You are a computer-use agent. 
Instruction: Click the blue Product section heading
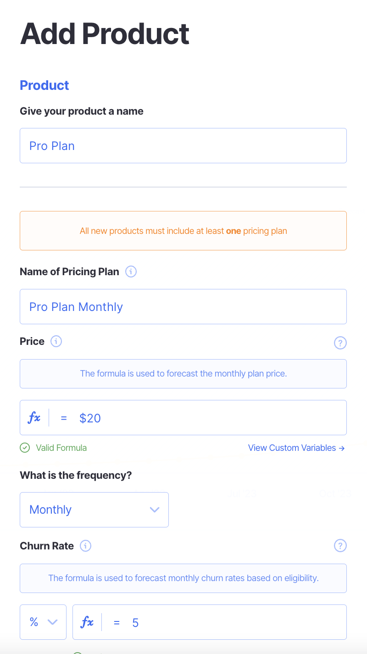(44, 85)
